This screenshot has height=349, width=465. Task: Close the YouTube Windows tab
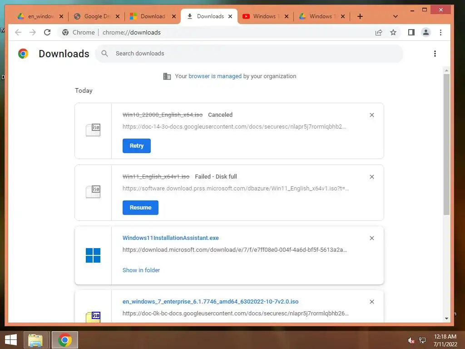[287, 16]
